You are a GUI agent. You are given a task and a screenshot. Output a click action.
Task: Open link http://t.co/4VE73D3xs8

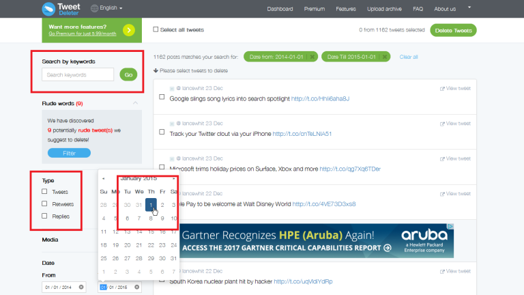point(324,204)
